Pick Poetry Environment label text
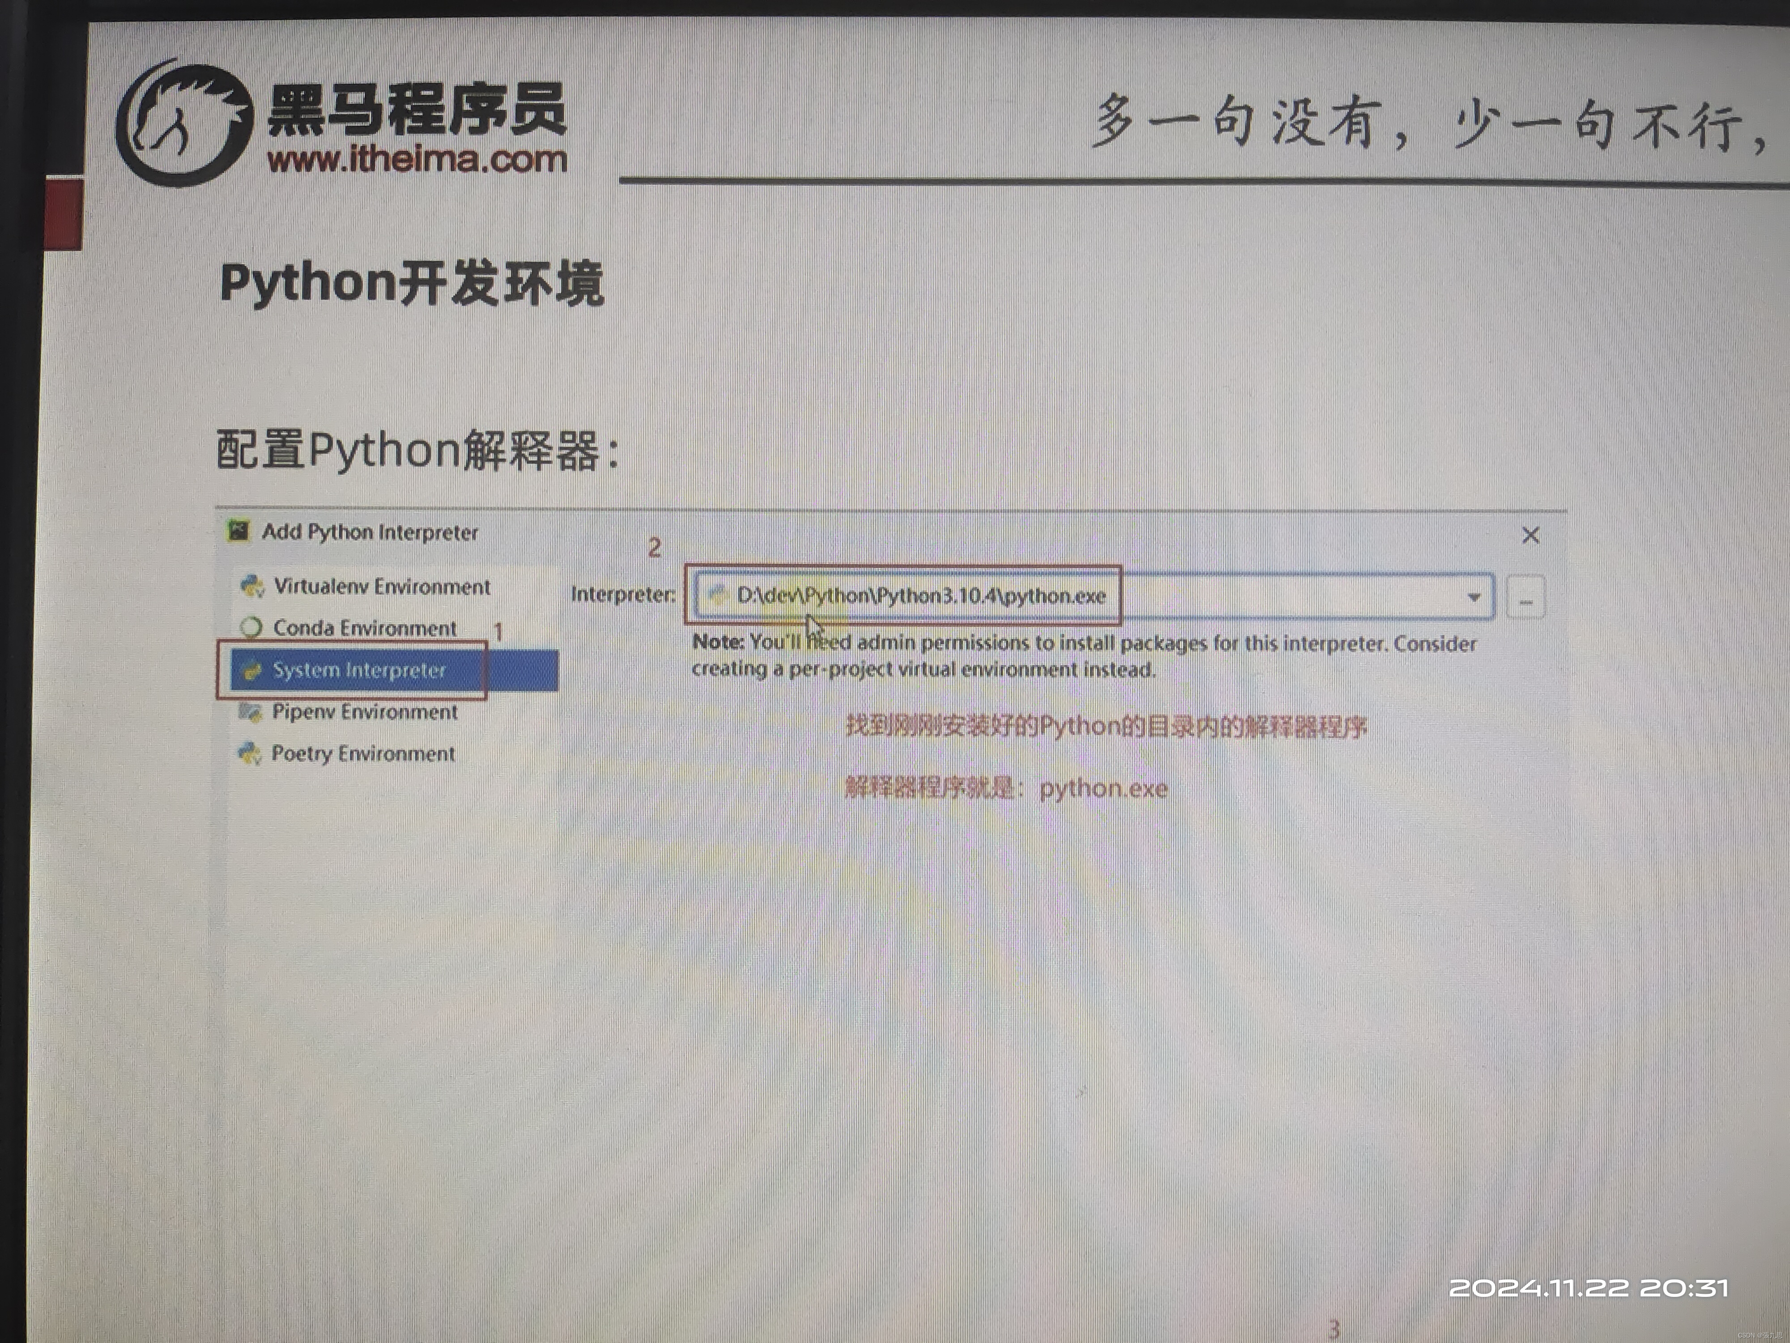The width and height of the screenshot is (1790, 1343). (x=362, y=754)
